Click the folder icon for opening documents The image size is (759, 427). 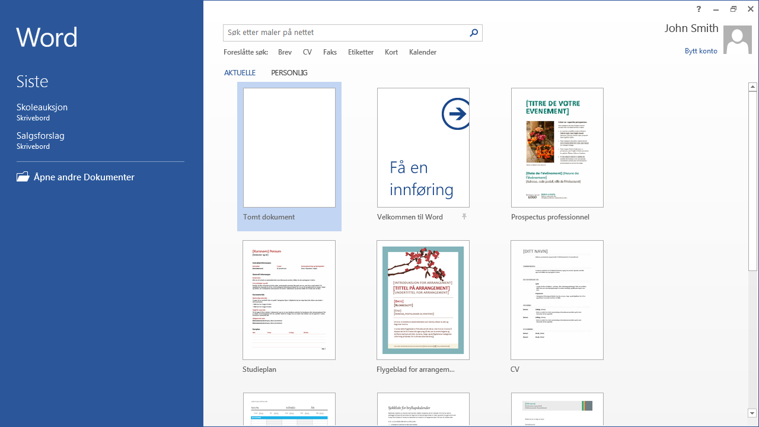23,177
